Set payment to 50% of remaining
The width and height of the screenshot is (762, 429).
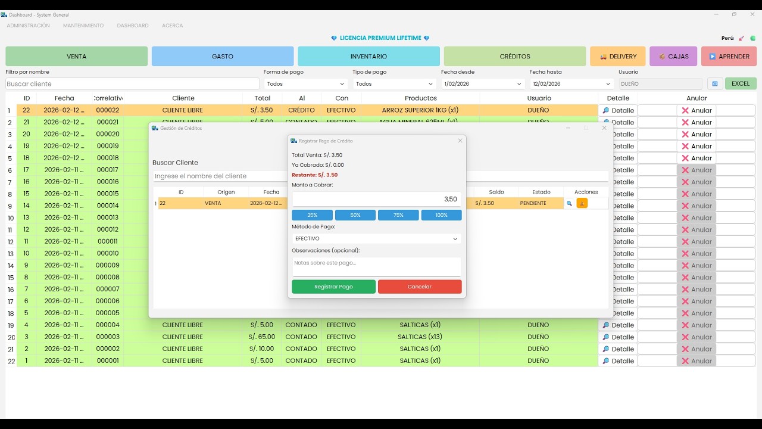(x=355, y=215)
